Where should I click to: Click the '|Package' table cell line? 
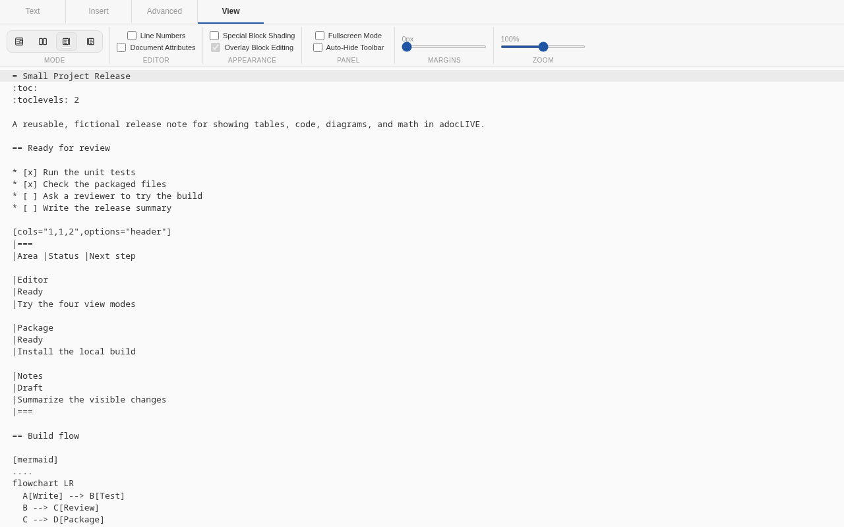pyautogui.click(x=33, y=327)
